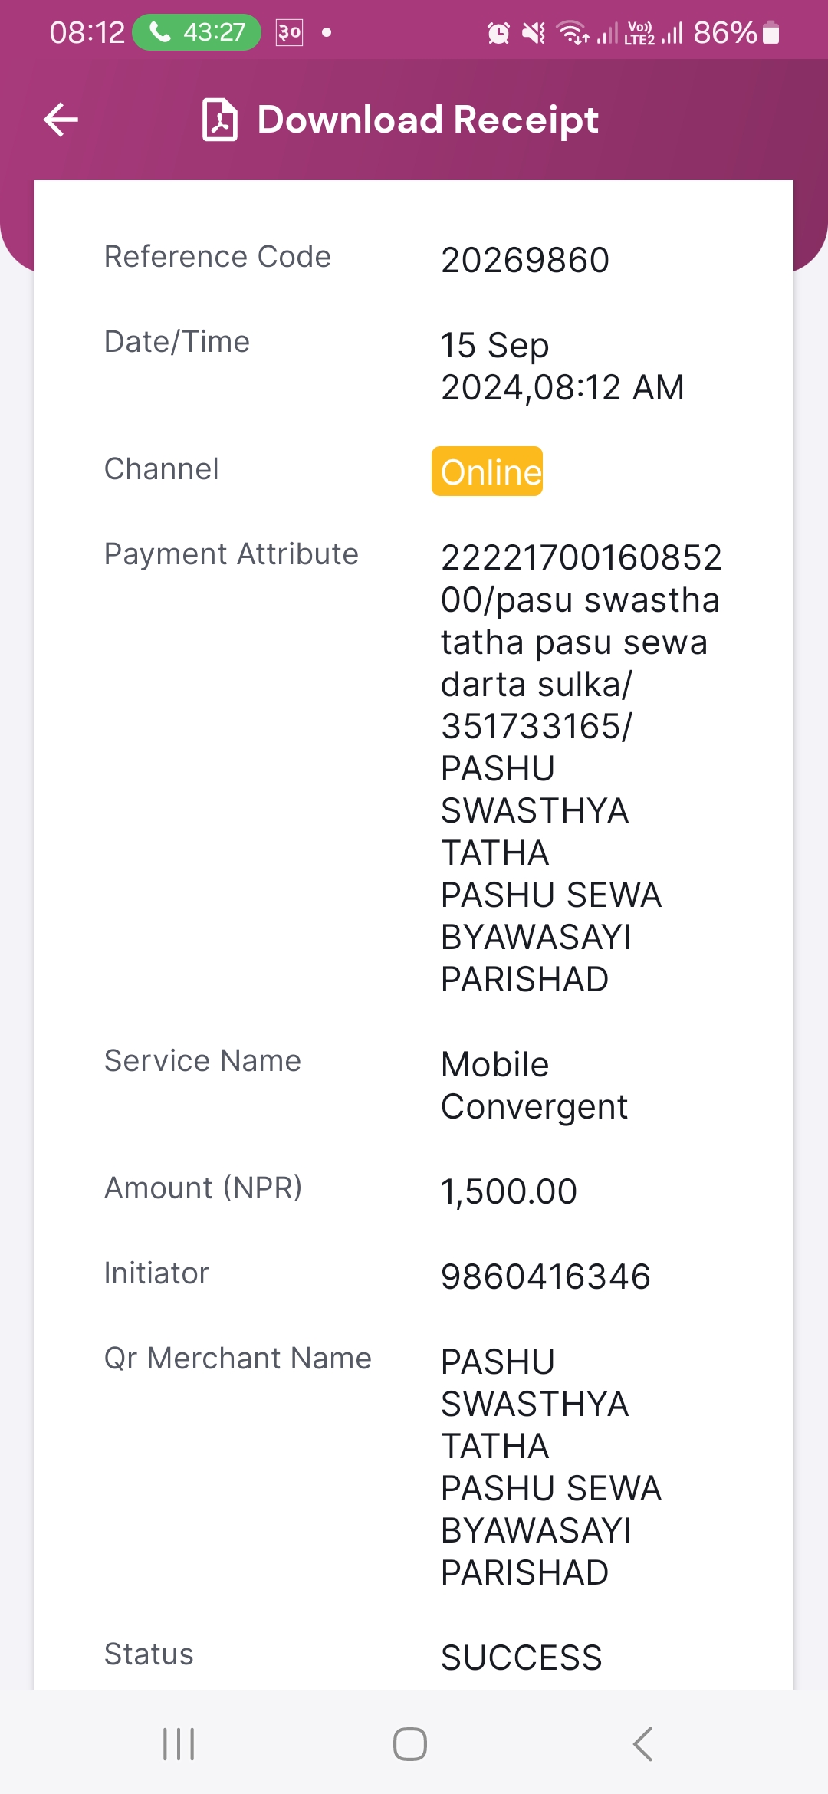Viewport: 828px width, 1794px height.
Task: Tap the Download Receipt title
Action: click(428, 120)
